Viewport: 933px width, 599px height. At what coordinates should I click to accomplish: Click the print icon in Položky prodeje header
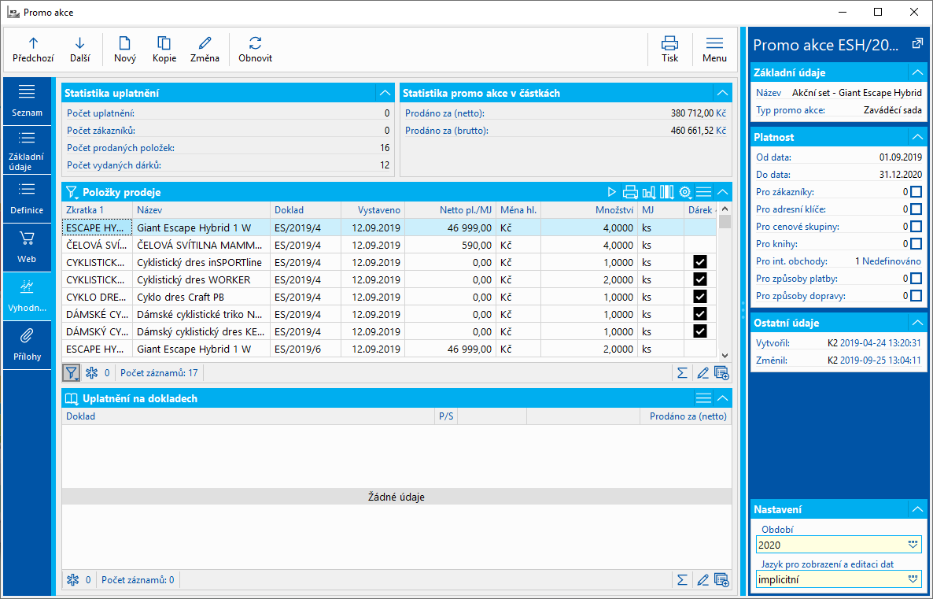tap(630, 192)
